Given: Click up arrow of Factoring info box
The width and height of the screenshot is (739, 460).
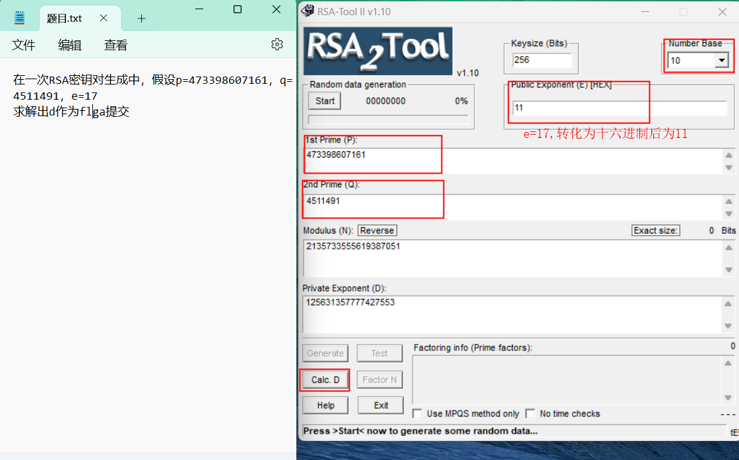Looking at the screenshot, I should point(728,363).
